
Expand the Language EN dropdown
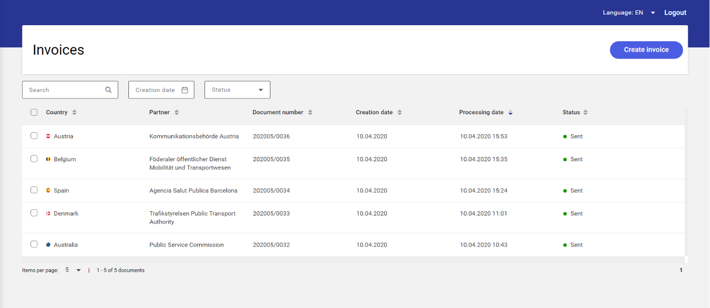(653, 13)
